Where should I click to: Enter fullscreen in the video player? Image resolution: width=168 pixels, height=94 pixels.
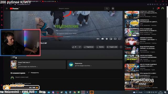coord(119,39)
